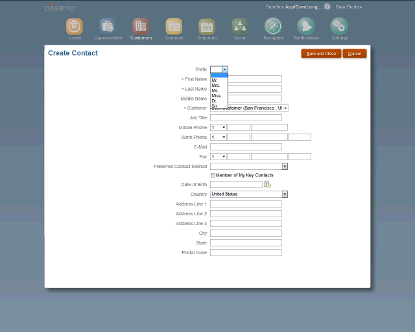Click Sandbox ApplCoreLong text

pos(294,7)
